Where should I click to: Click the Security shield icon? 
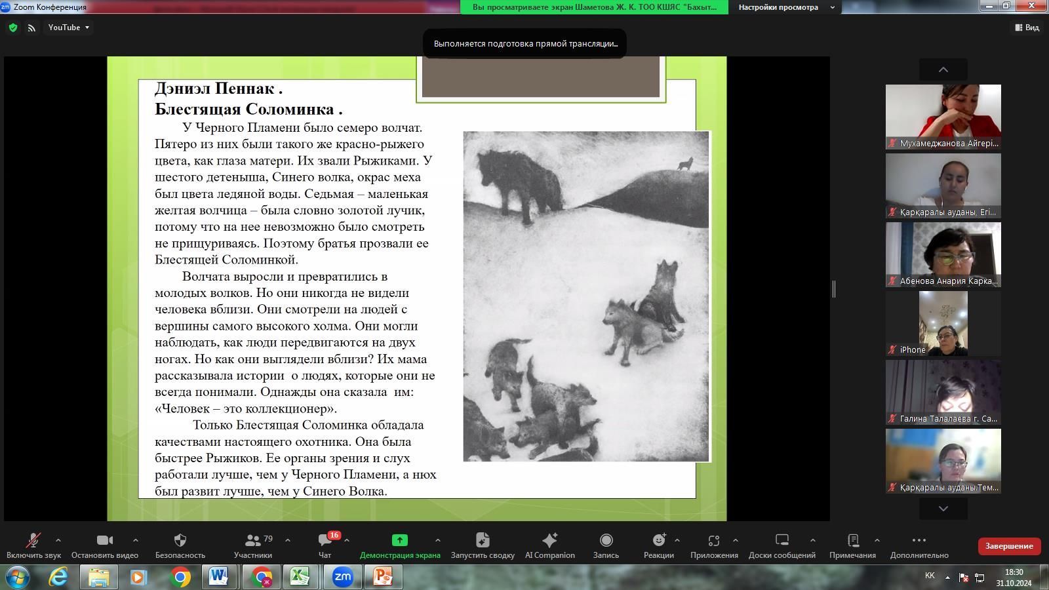point(180,540)
